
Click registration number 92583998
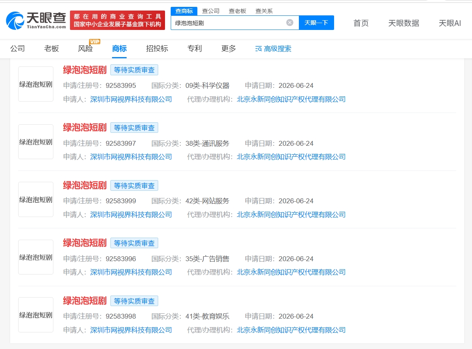121,317
